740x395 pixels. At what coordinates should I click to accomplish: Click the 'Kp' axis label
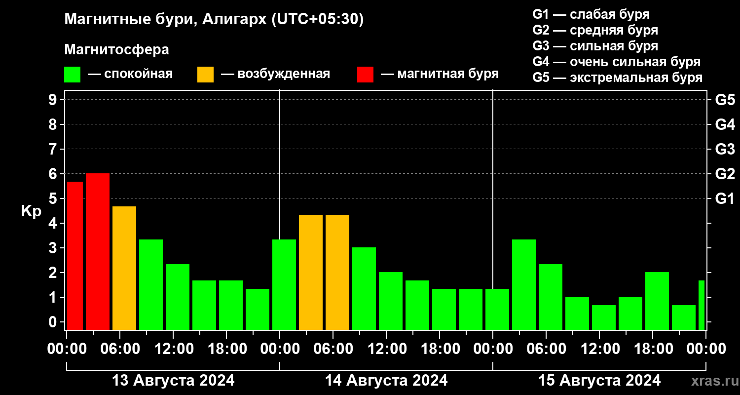coord(31,211)
